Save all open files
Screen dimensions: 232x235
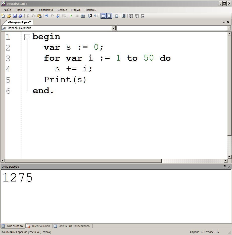click(x=21, y=16)
